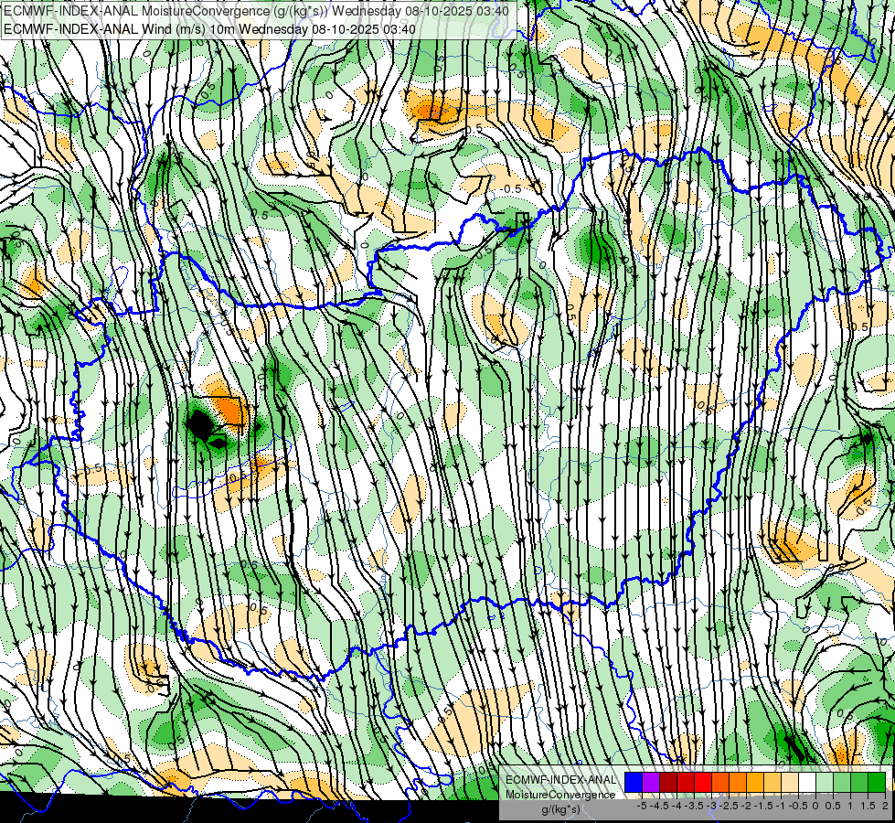Click the 1.5 tick value on legend scale
The width and height of the screenshot is (895, 823).
coord(868,806)
